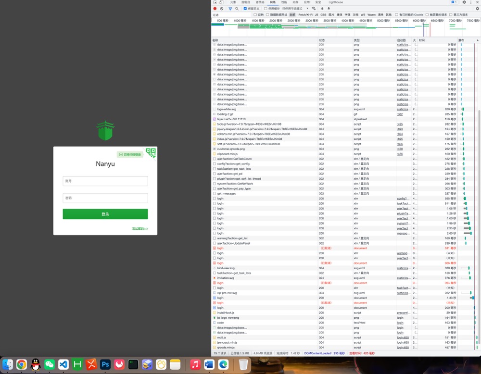Open the Lighthouse tab
This screenshot has height=374, width=481.
click(336, 2)
